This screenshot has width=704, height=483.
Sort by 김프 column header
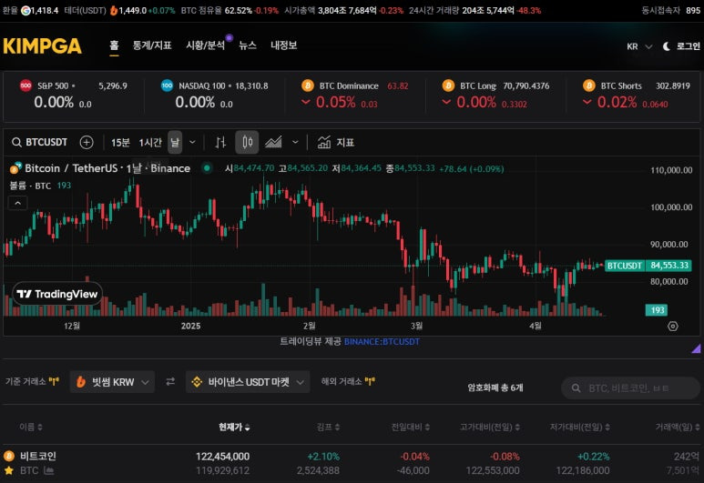pyautogui.click(x=328, y=427)
